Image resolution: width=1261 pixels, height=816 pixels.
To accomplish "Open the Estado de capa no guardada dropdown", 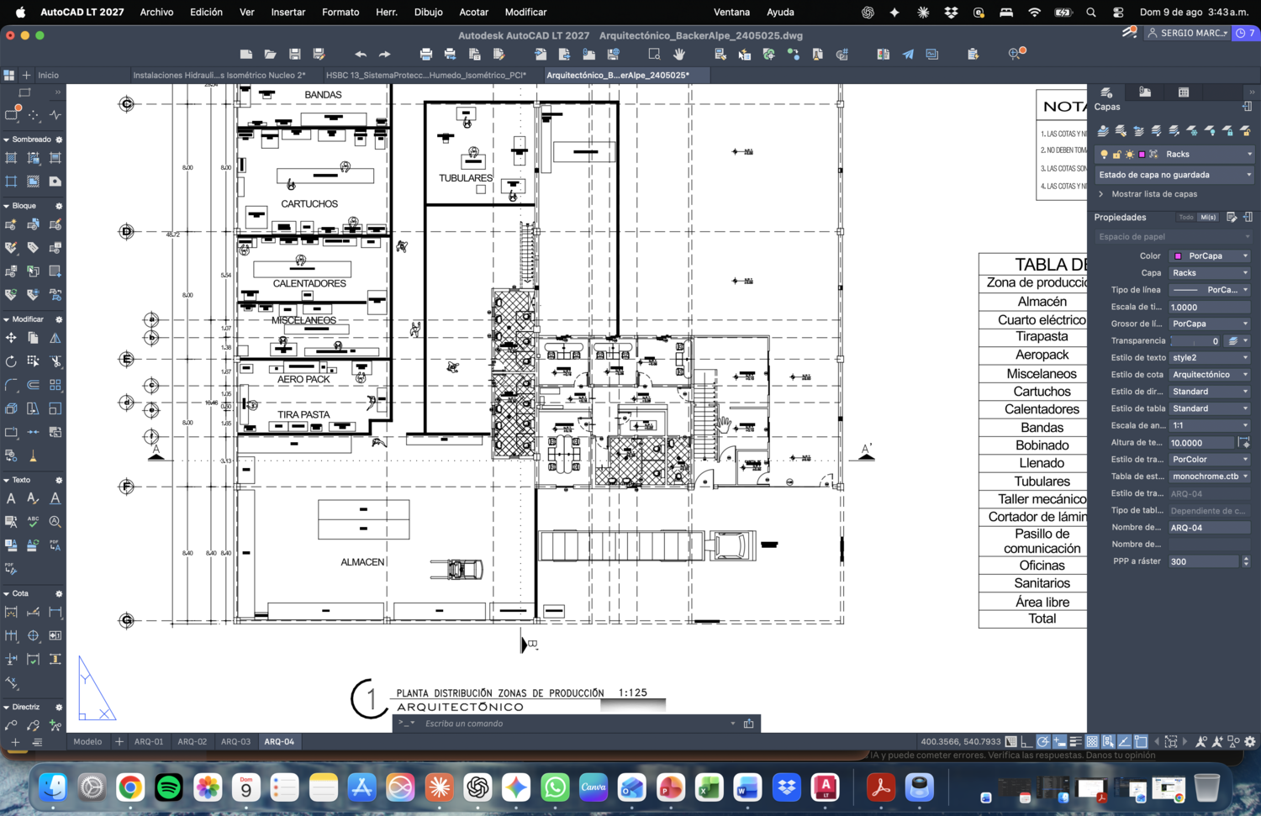I will point(1174,175).
